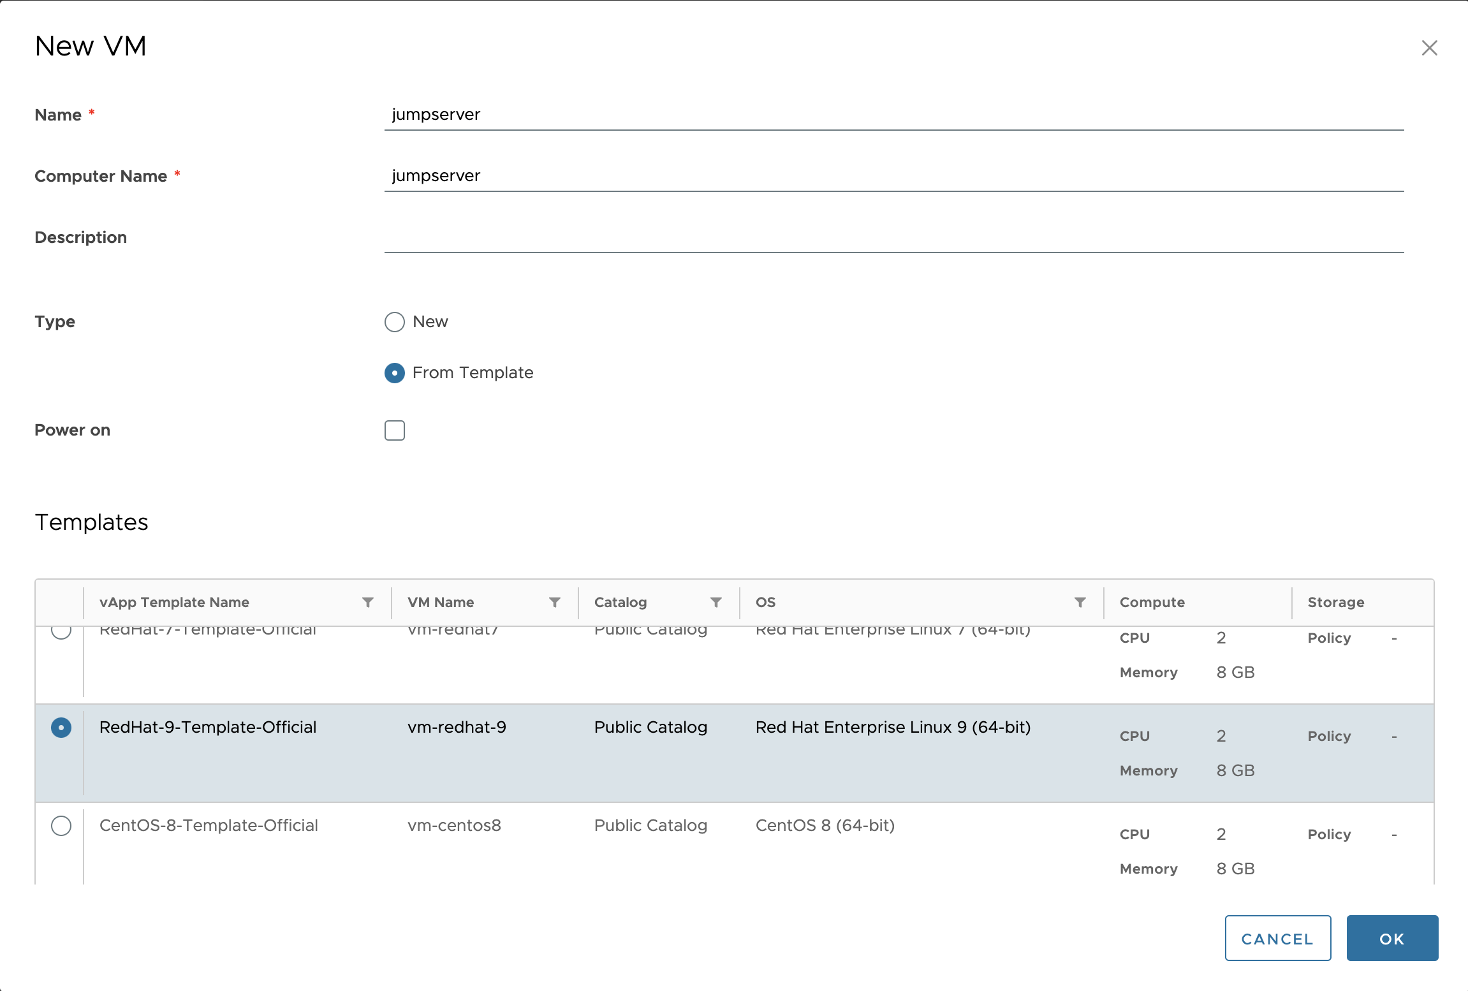Select the New type radio button
Viewport: 1468px width, 991px height.
pos(395,322)
